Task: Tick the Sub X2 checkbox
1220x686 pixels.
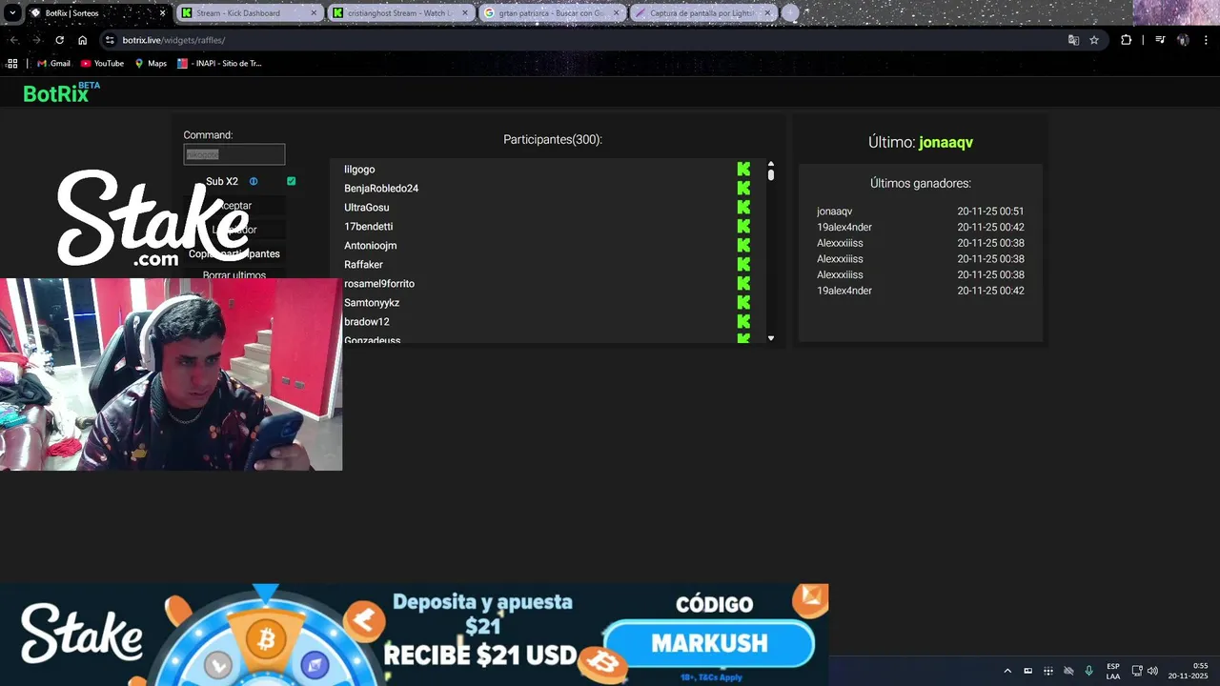Action: click(291, 181)
